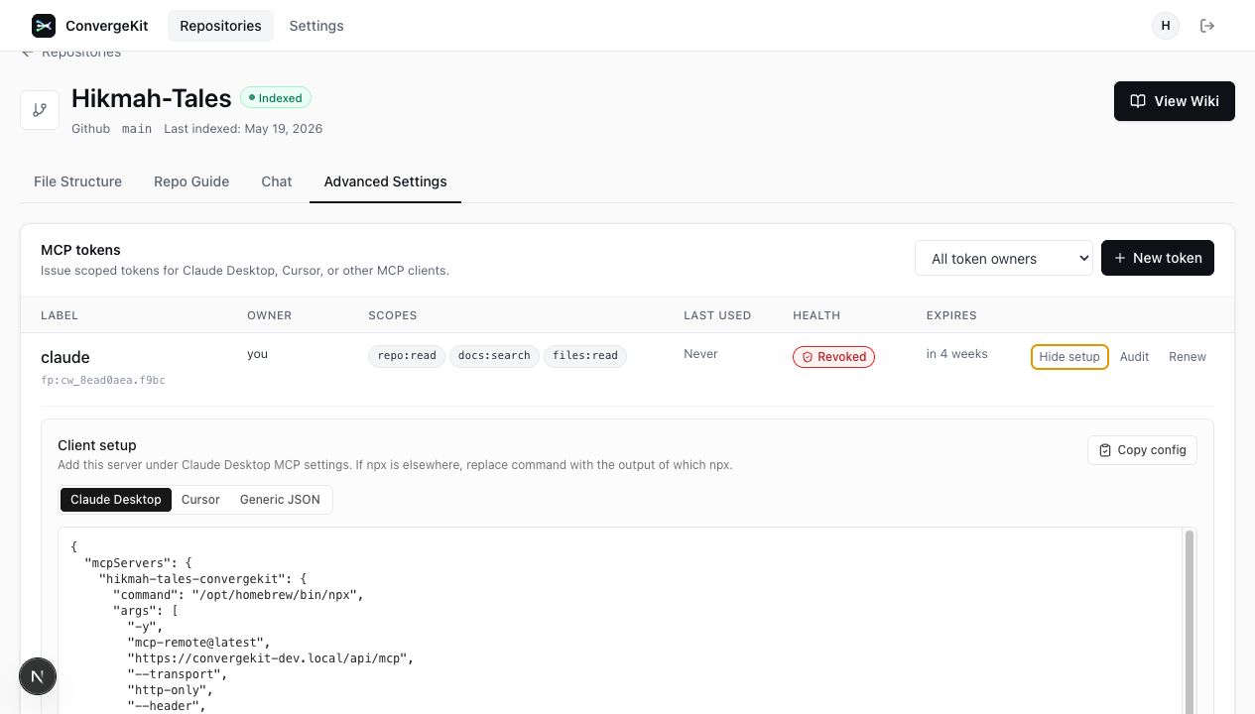The image size is (1255, 714).
Task: Click the 'you' owner cell
Action: (x=257, y=354)
